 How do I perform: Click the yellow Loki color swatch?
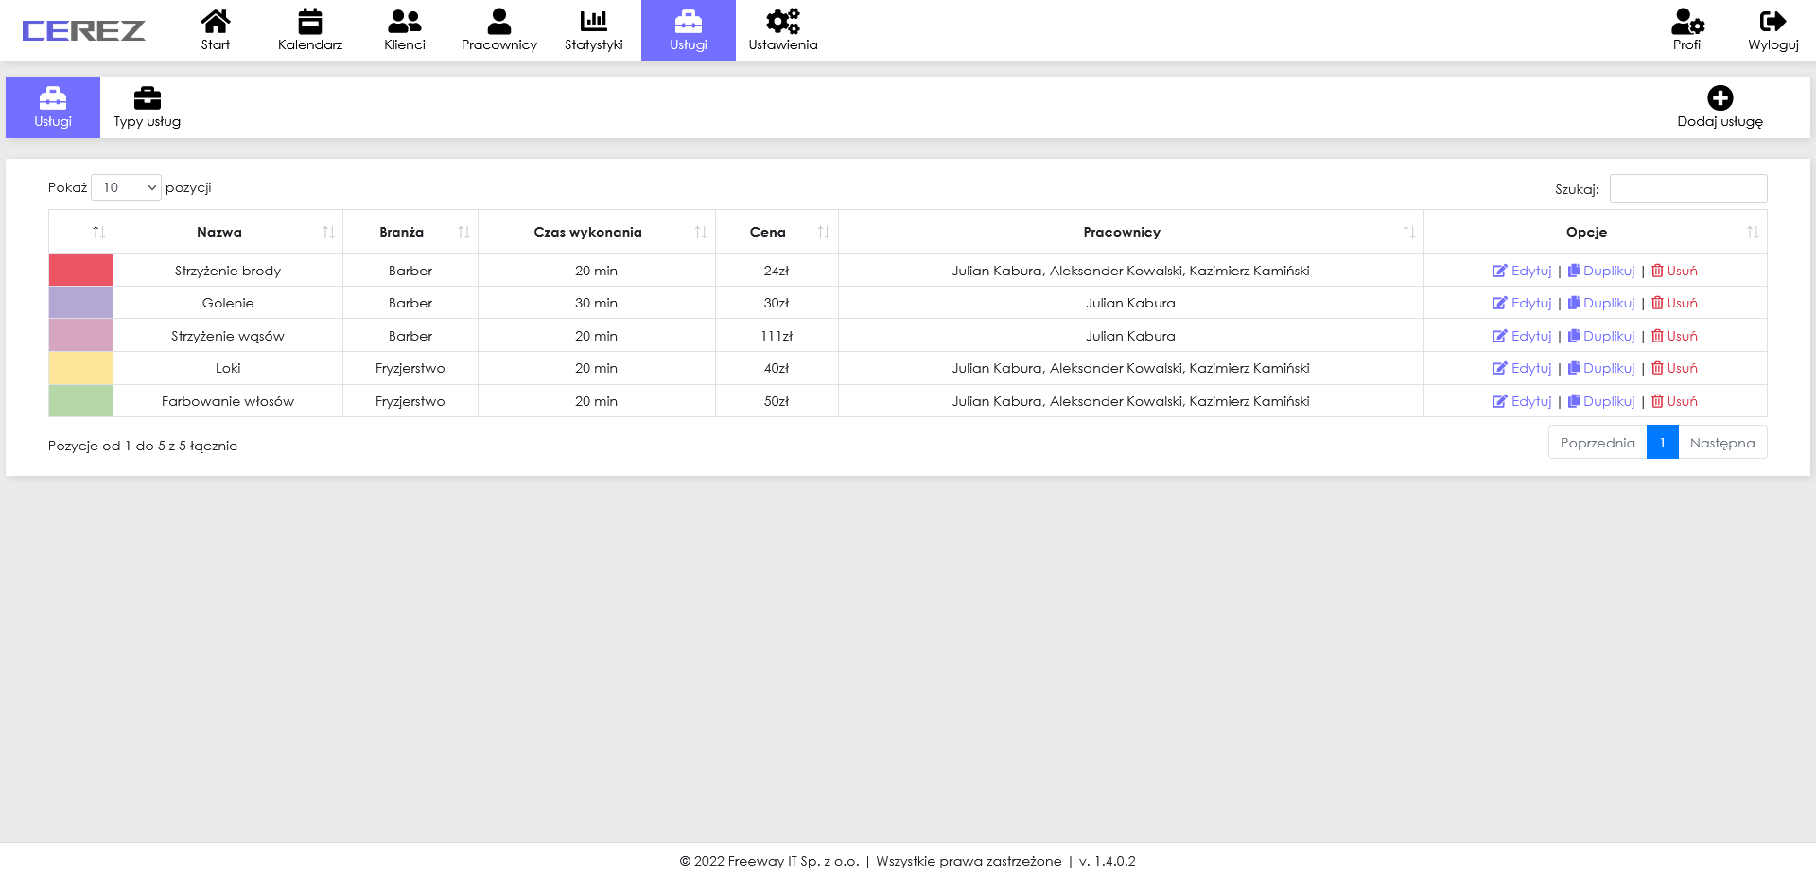pyautogui.click(x=80, y=368)
